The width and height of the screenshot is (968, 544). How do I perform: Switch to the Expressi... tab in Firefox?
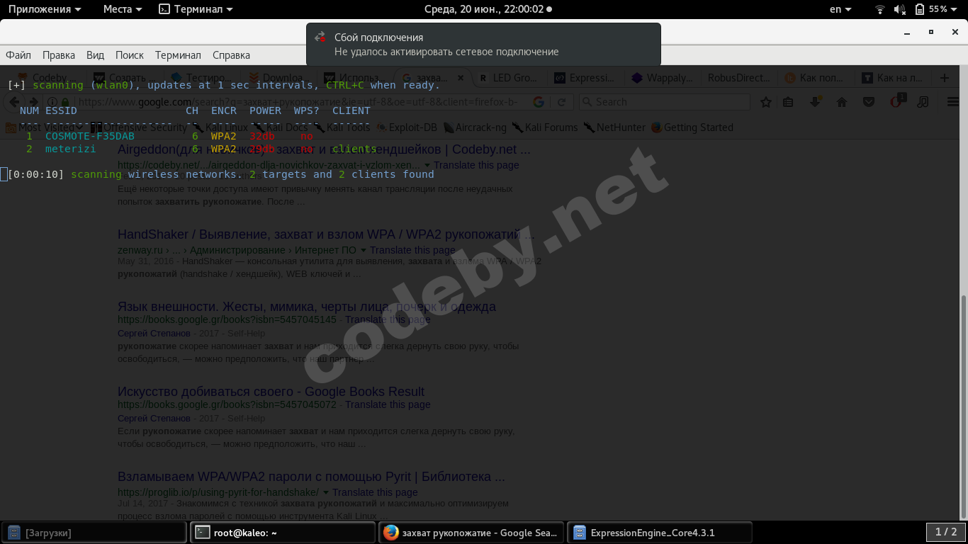pyautogui.click(x=585, y=78)
